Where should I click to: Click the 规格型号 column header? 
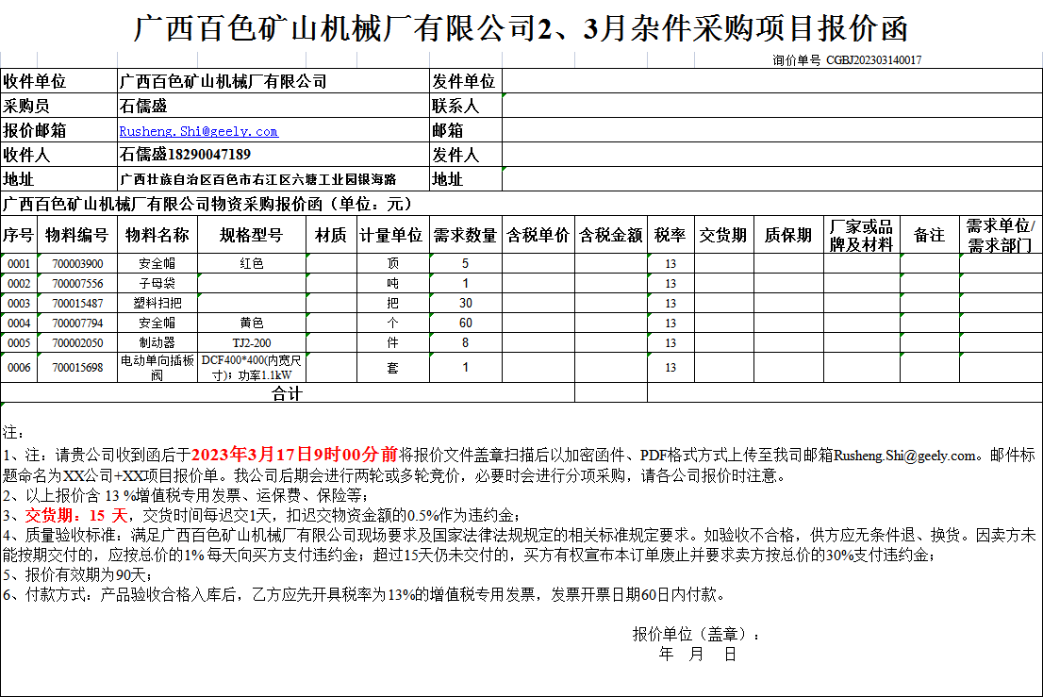(x=252, y=235)
